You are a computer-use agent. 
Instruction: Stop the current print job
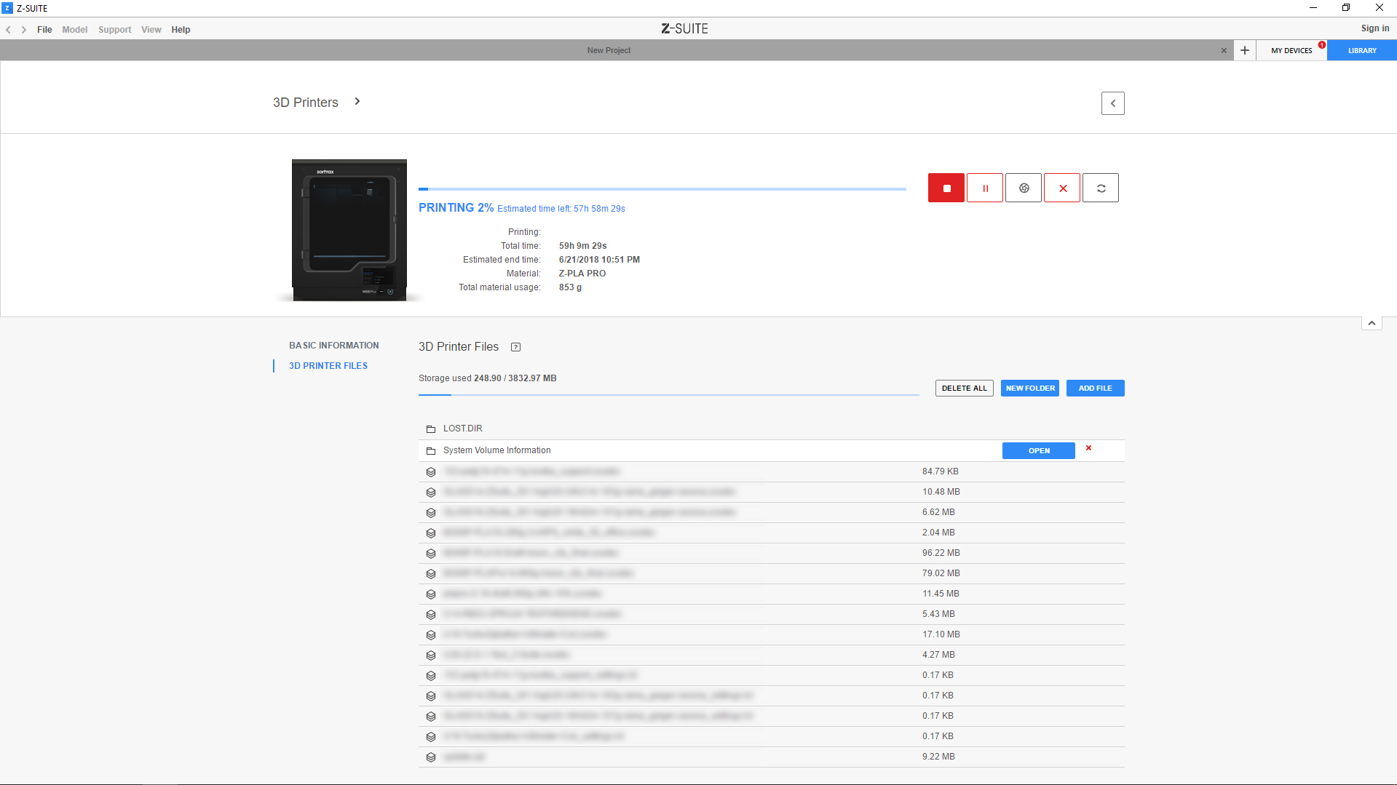[946, 188]
